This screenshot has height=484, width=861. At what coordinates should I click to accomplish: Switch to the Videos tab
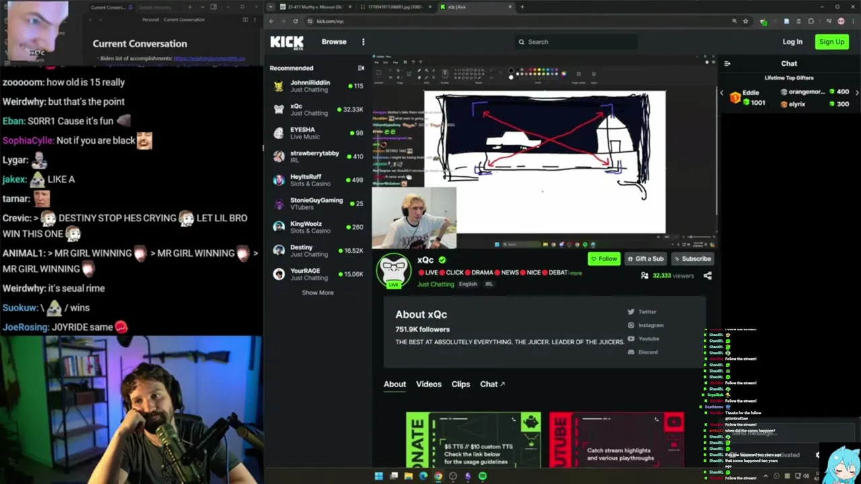click(x=428, y=385)
